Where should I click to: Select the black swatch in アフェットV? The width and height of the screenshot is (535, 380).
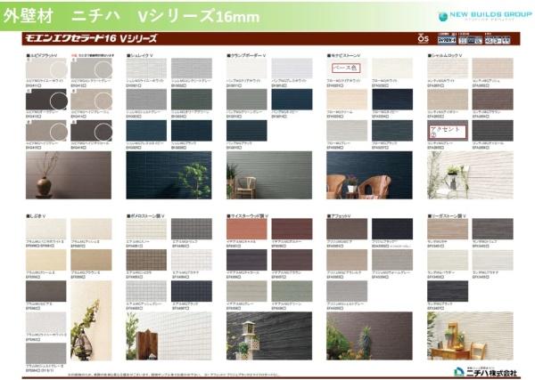click(392, 229)
